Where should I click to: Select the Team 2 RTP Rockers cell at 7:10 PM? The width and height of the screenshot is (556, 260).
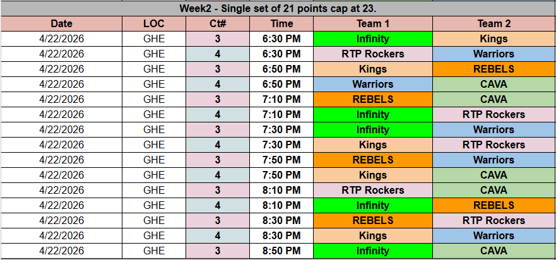[494, 114]
